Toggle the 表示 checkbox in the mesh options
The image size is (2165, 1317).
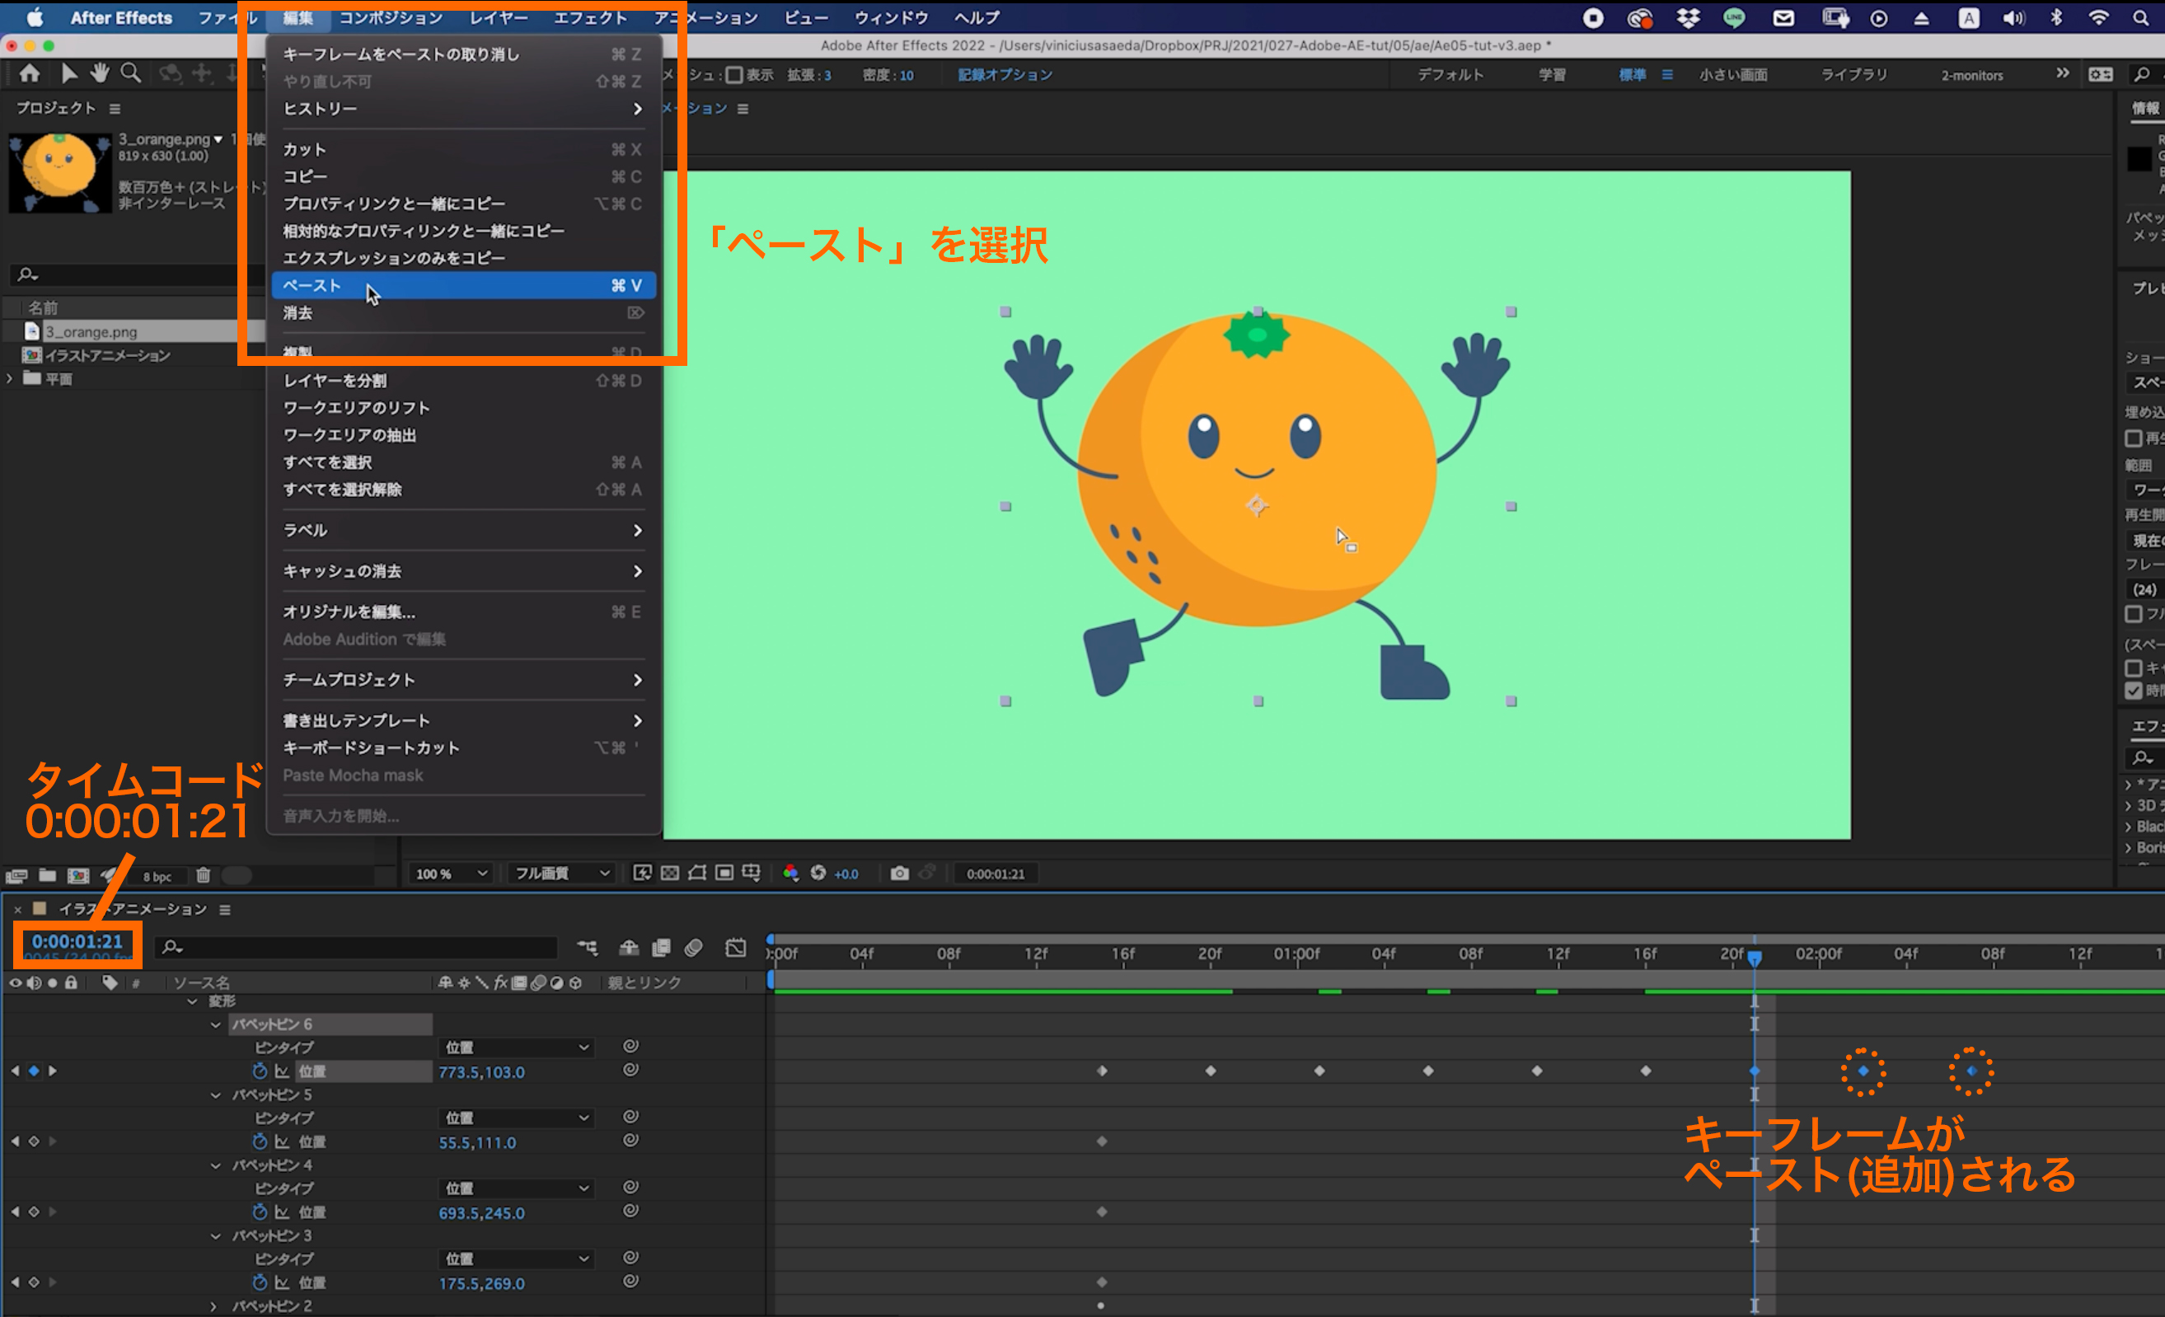(734, 75)
